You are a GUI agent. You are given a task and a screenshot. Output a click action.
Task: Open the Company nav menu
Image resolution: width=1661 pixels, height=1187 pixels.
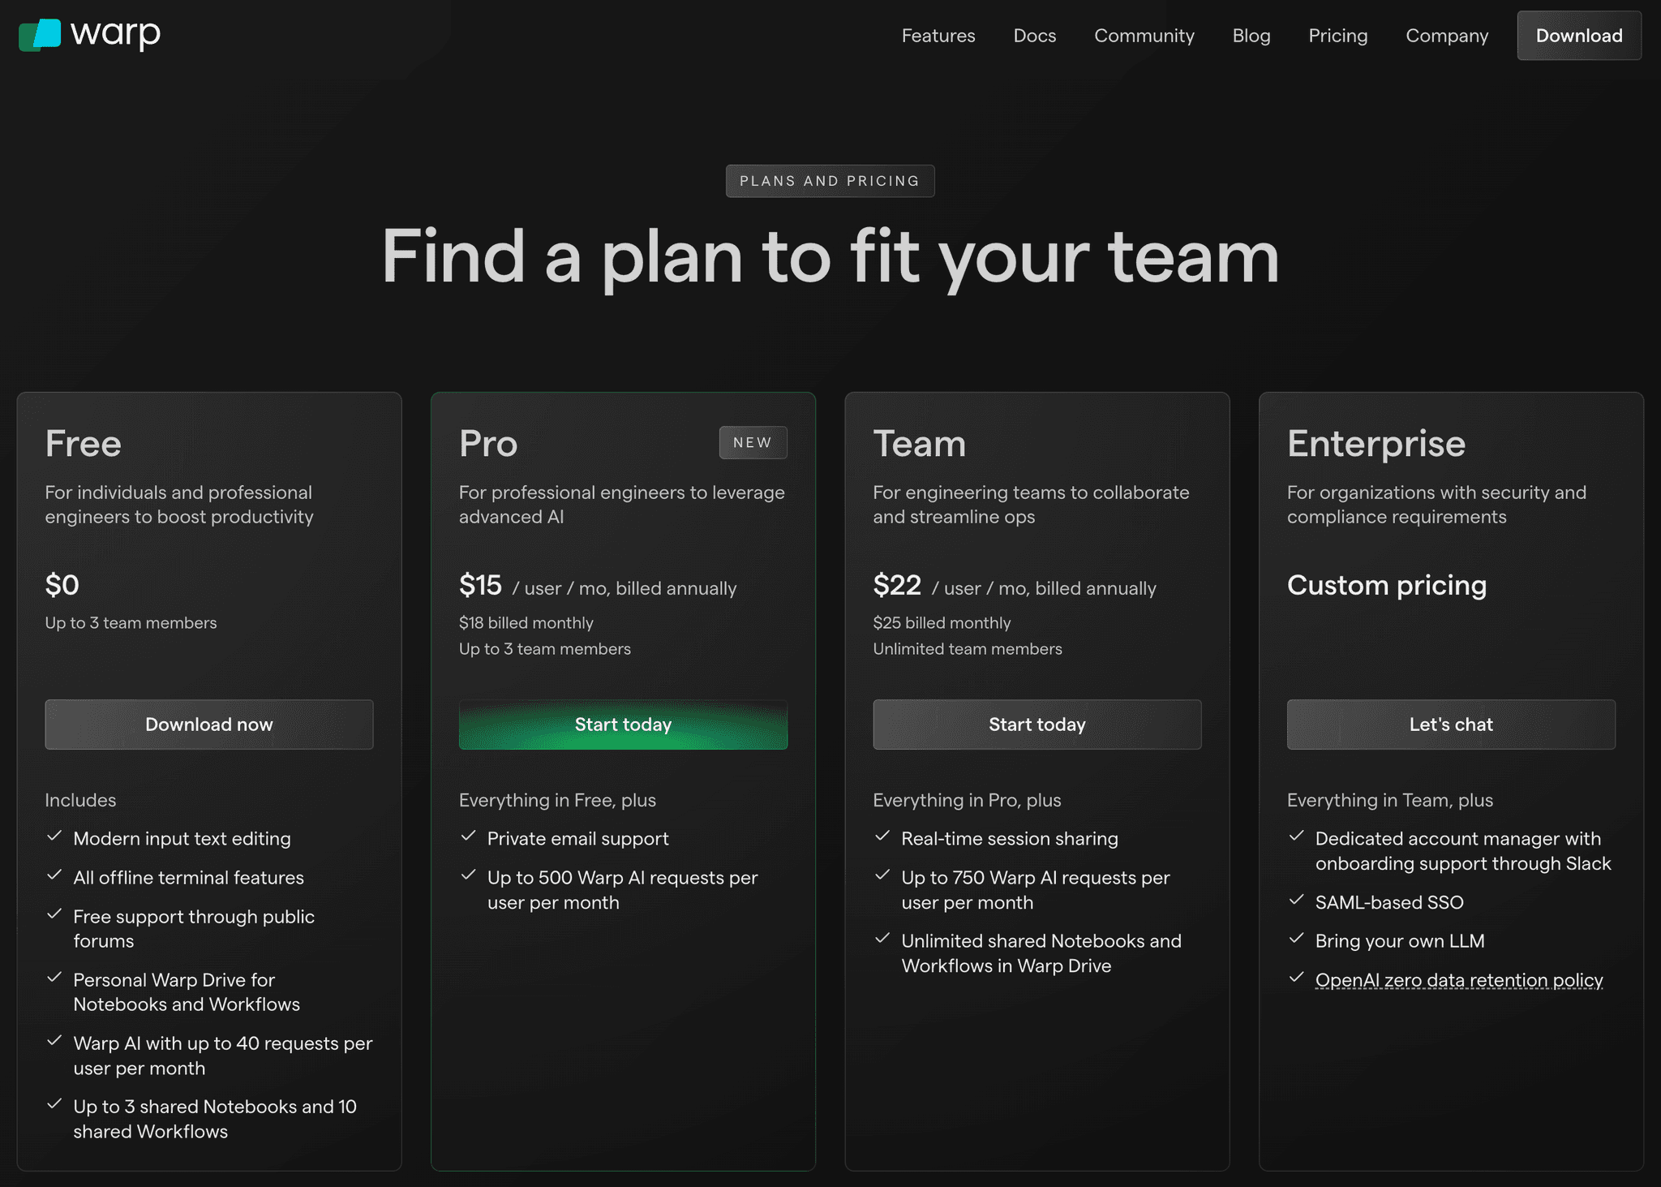[x=1446, y=36]
